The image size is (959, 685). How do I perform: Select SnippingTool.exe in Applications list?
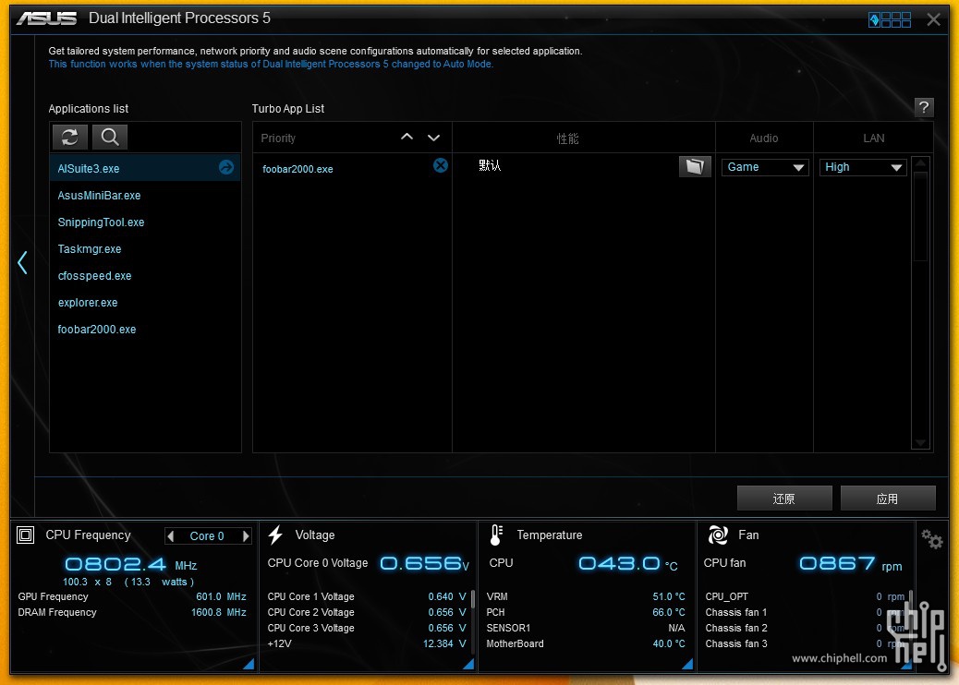(145, 222)
